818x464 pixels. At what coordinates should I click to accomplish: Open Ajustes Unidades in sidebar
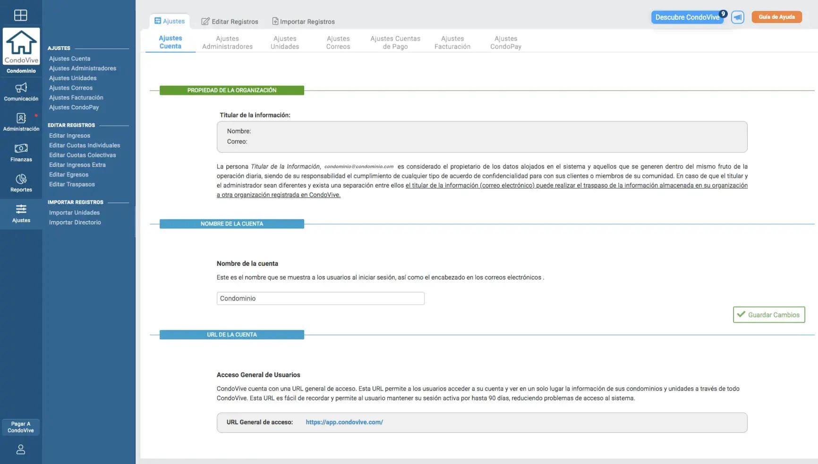click(73, 78)
